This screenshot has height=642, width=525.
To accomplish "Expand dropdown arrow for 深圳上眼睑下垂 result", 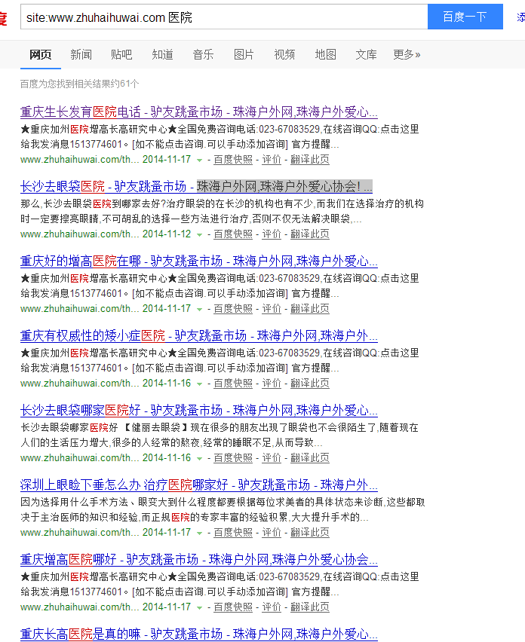I will pos(200,533).
